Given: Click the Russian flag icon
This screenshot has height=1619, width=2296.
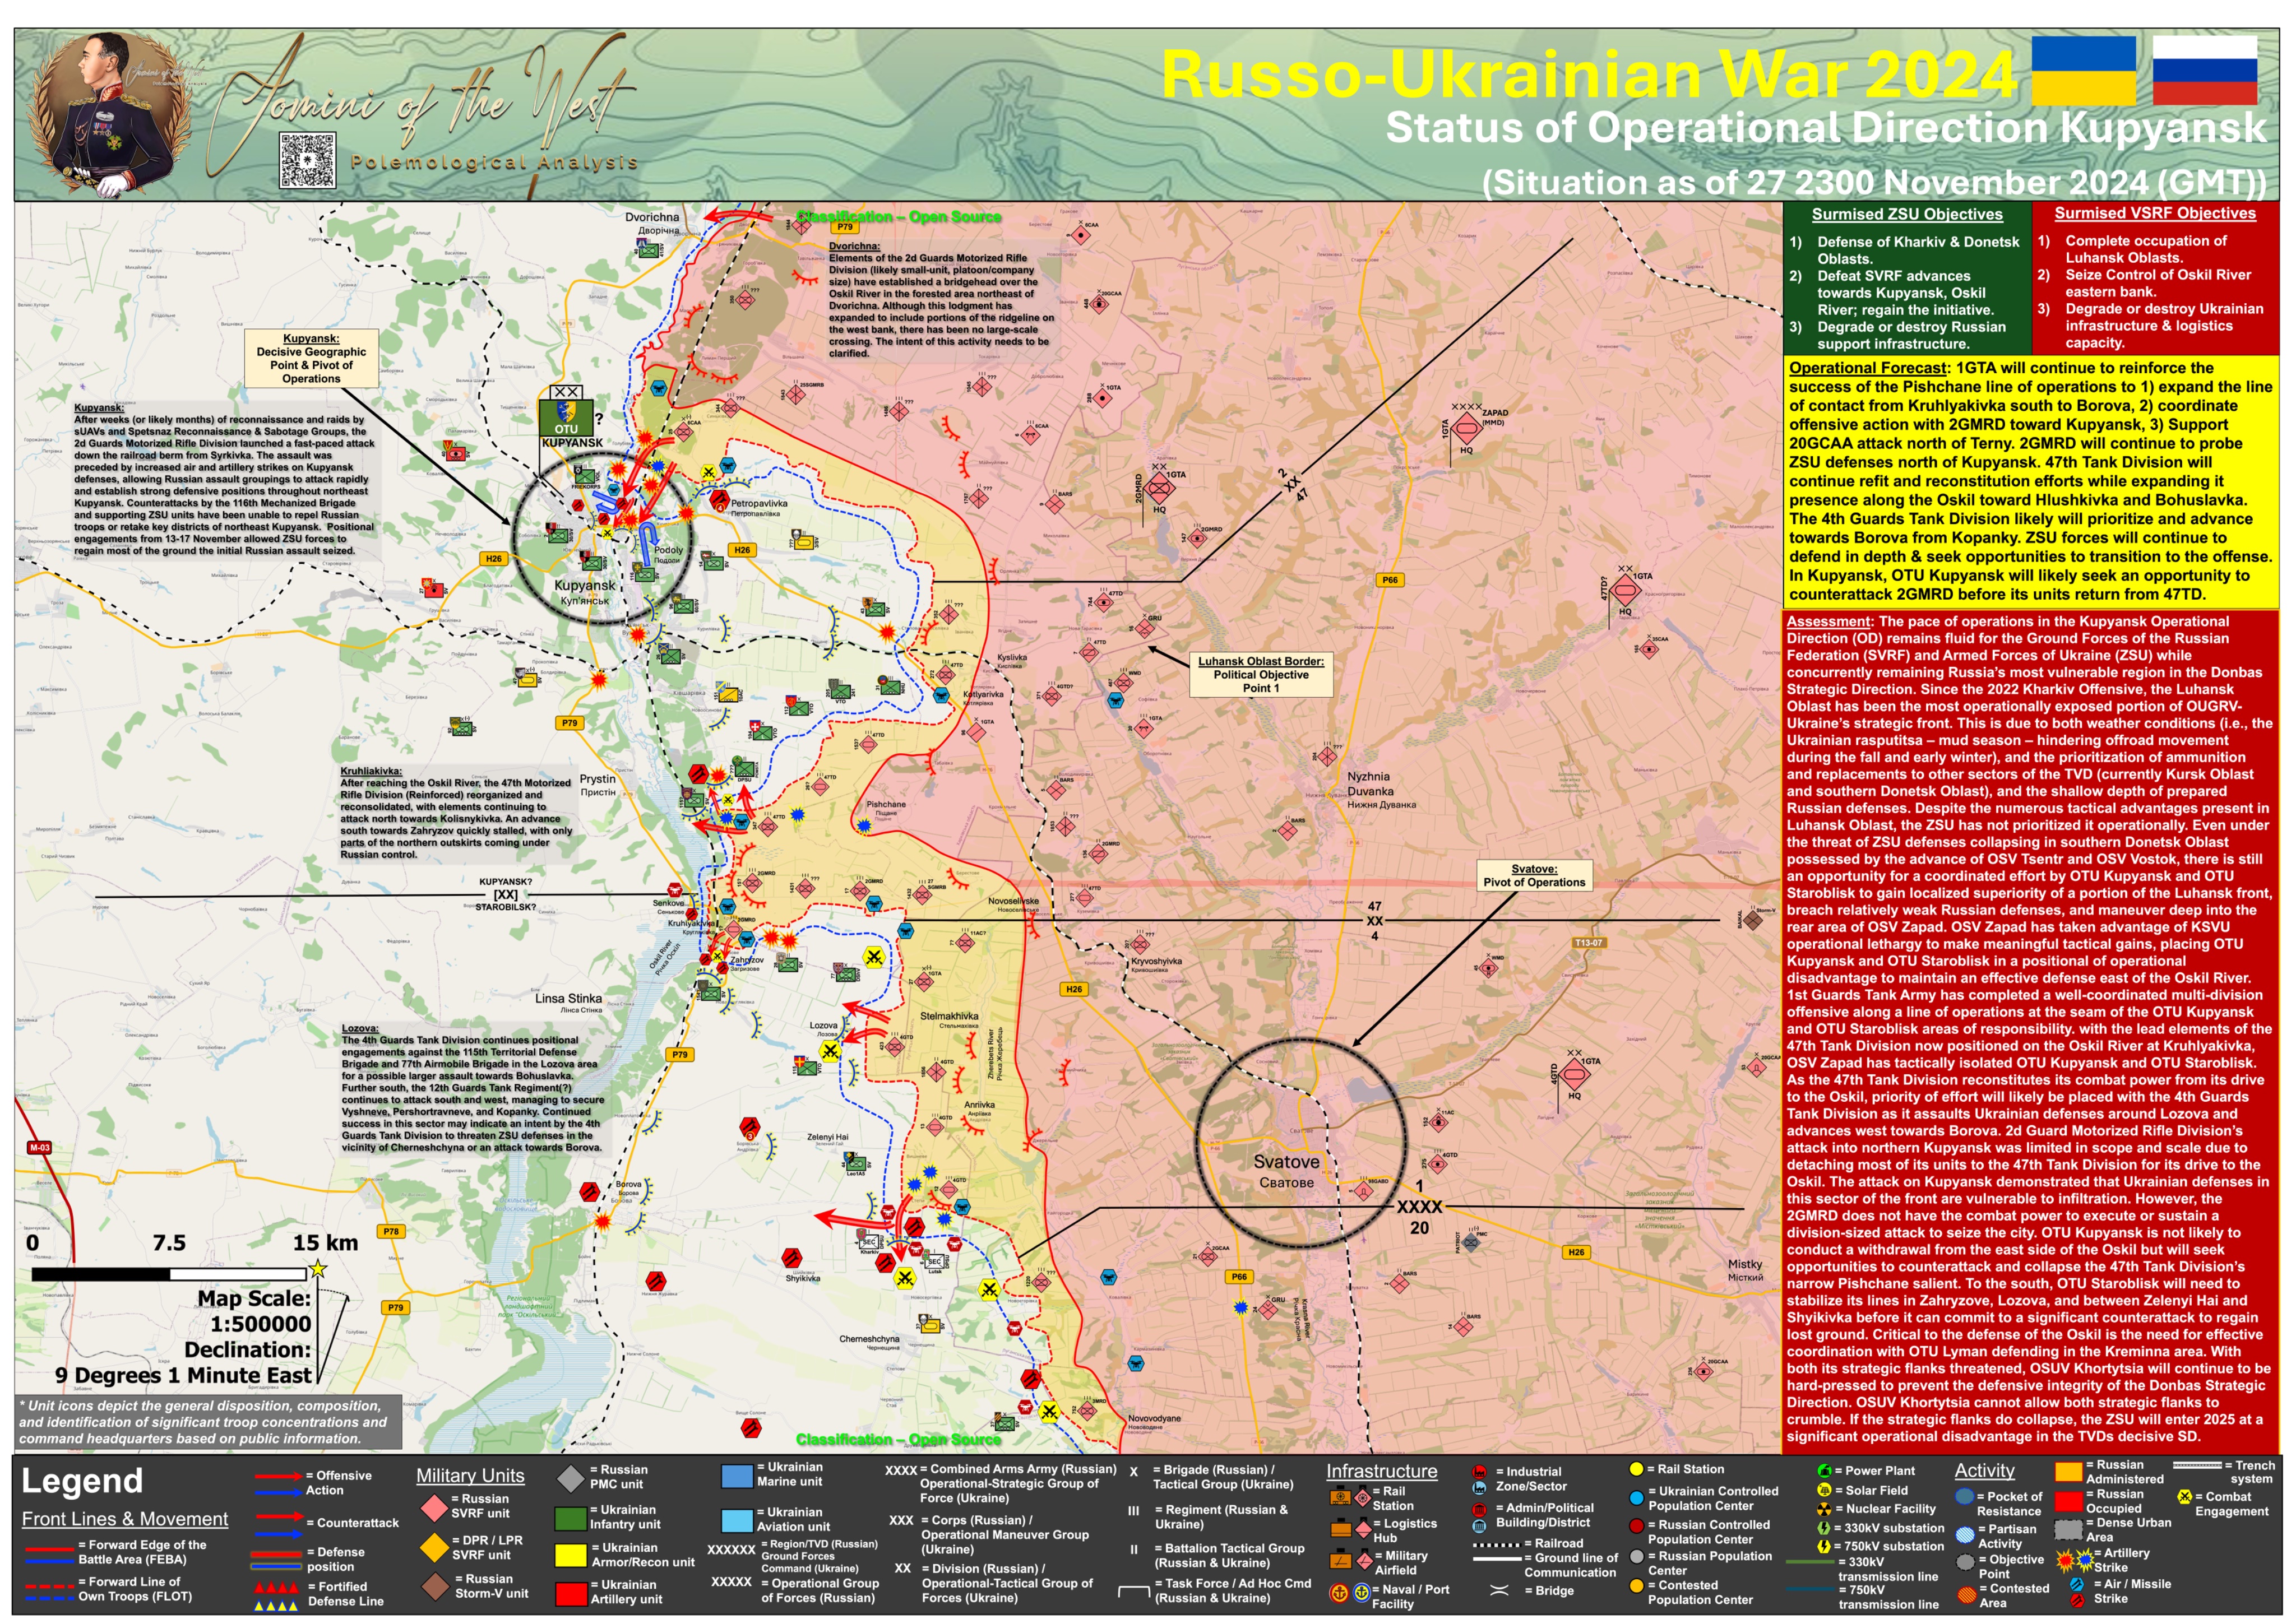Looking at the screenshot, I should 2204,70.
